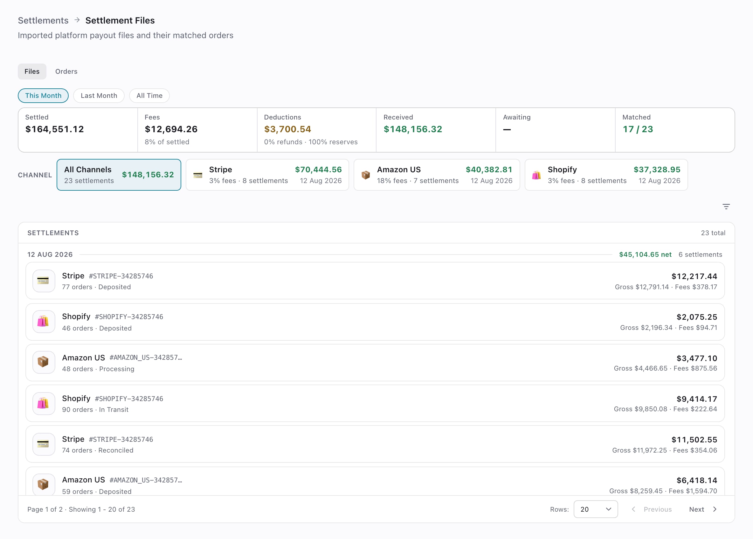Image resolution: width=753 pixels, height=539 pixels.
Task: Click the Received $148,156.32 stat
Action: (436, 130)
